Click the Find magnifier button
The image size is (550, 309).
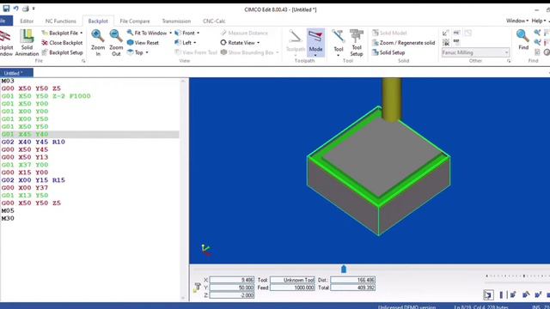(523, 39)
